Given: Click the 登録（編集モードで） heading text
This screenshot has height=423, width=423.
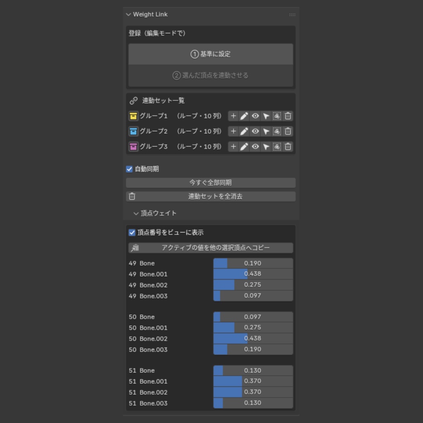Looking at the screenshot, I should [157, 33].
